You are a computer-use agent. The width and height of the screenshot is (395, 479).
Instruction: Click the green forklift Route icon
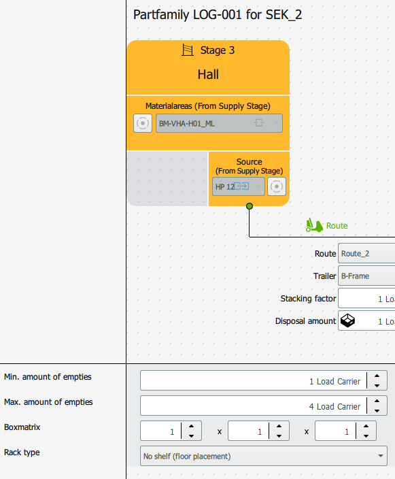[x=314, y=225]
